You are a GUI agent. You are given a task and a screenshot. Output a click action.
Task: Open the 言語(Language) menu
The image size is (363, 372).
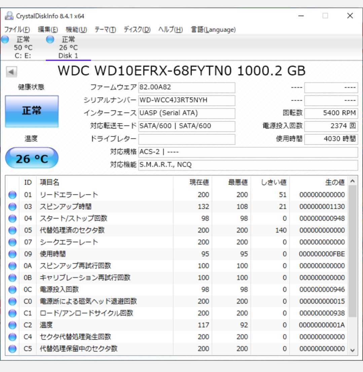(213, 30)
